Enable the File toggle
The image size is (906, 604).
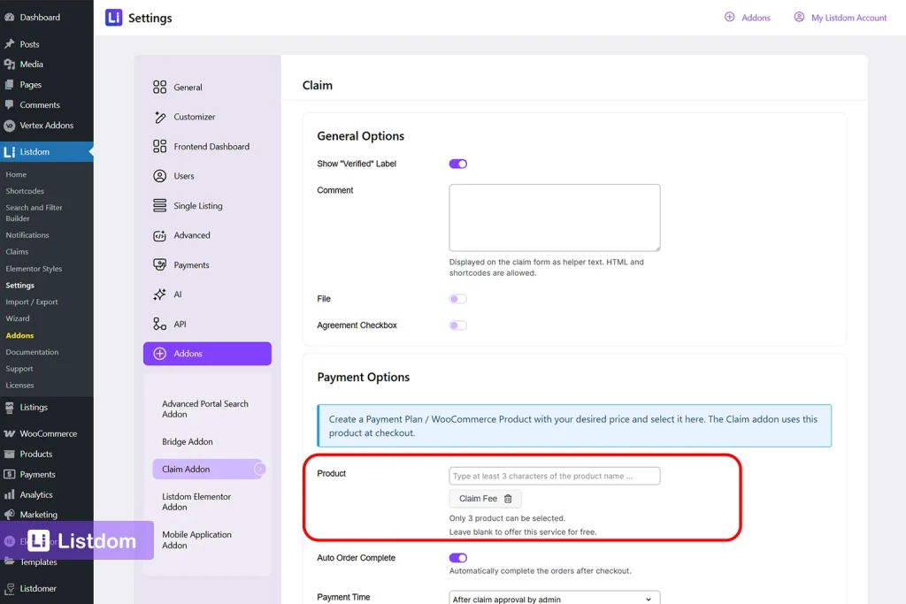point(457,299)
